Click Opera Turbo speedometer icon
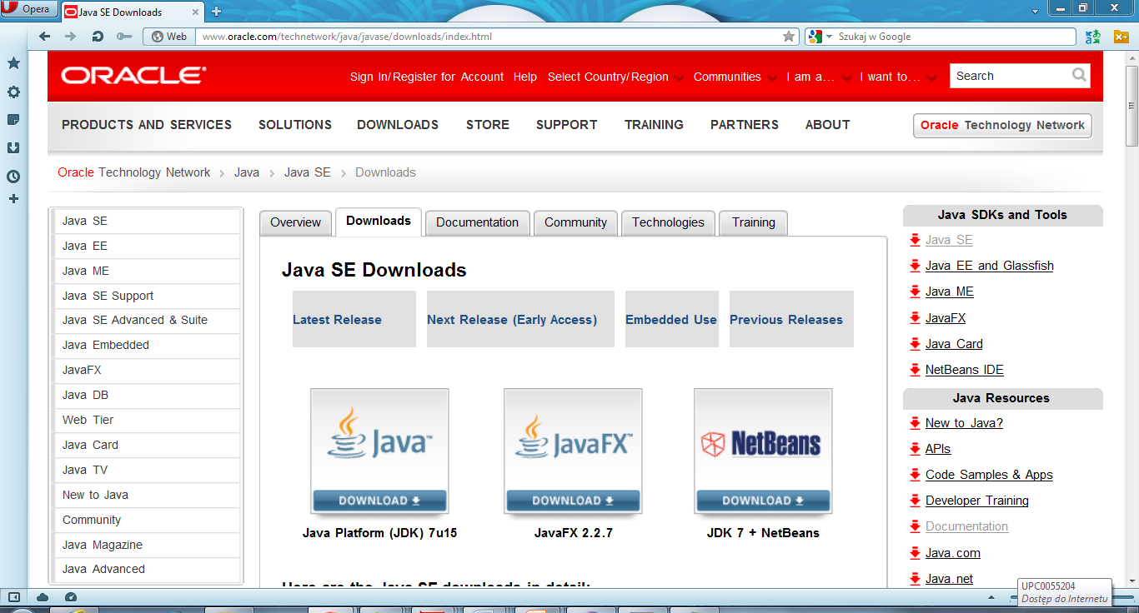 pyautogui.click(x=71, y=597)
